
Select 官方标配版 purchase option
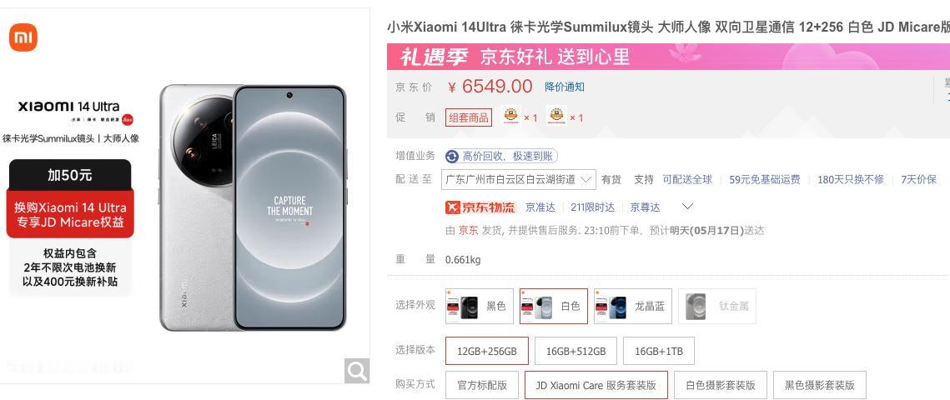[x=481, y=385]
